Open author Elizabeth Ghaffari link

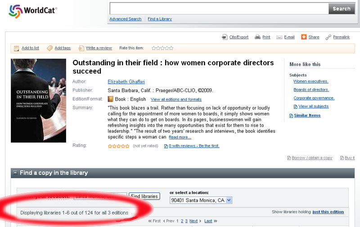126,82
